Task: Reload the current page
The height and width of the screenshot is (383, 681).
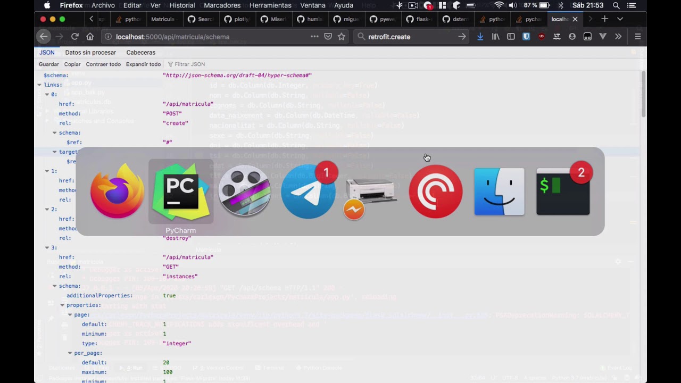Action: [x=75, y=37]
